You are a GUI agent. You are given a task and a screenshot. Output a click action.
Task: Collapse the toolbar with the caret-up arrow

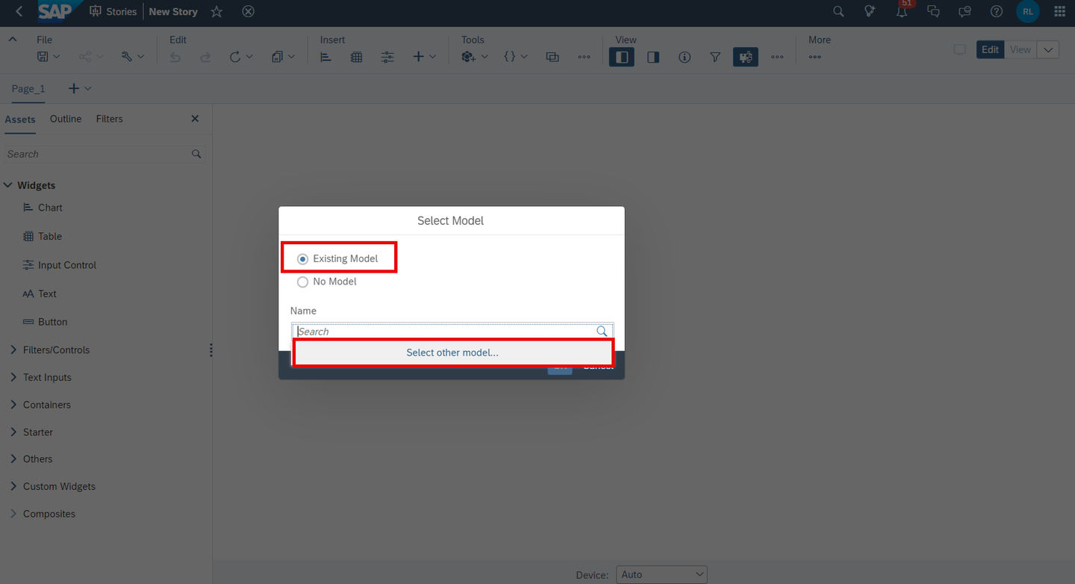pos(13,40)
